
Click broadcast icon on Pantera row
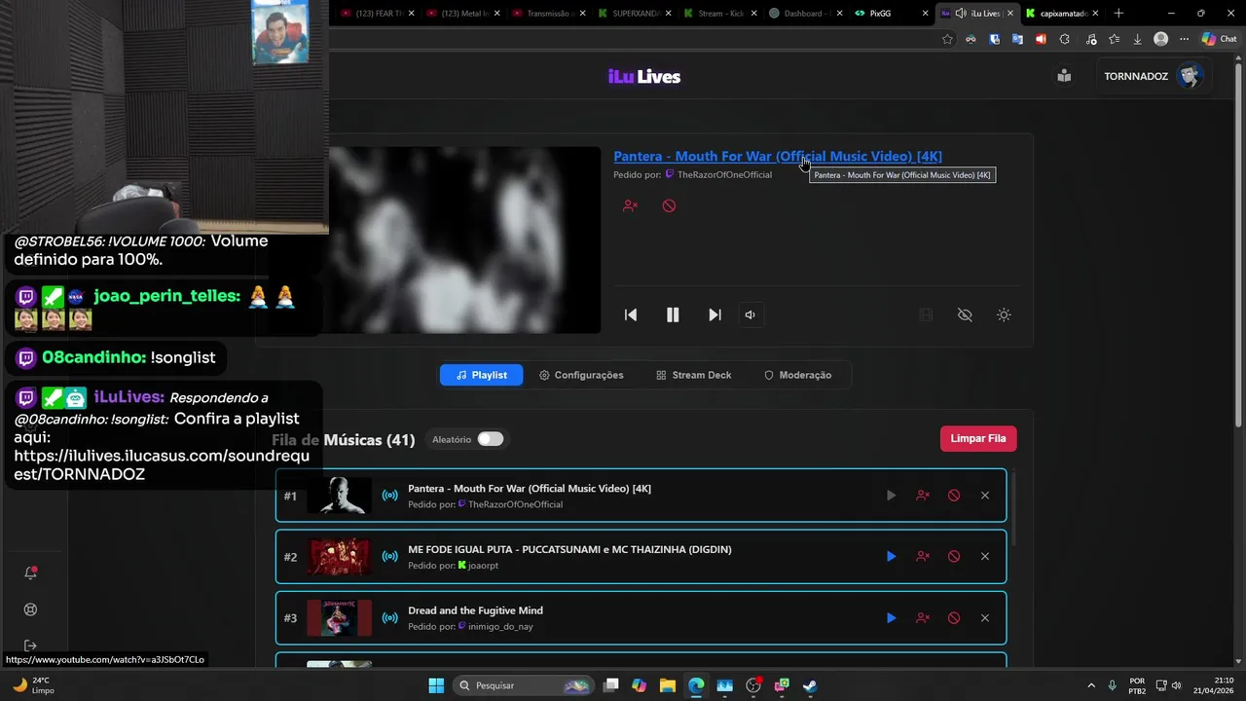click(x=389, y=496)
